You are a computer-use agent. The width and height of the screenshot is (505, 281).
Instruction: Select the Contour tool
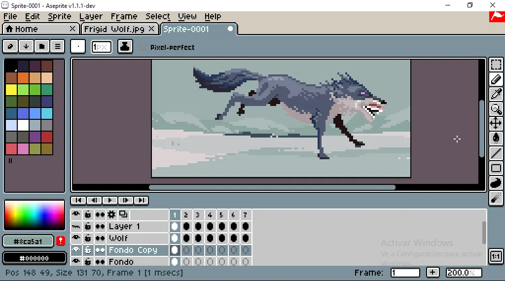click(496, 183)
